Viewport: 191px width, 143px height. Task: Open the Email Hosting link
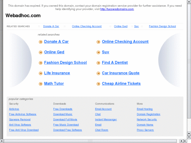145,109
